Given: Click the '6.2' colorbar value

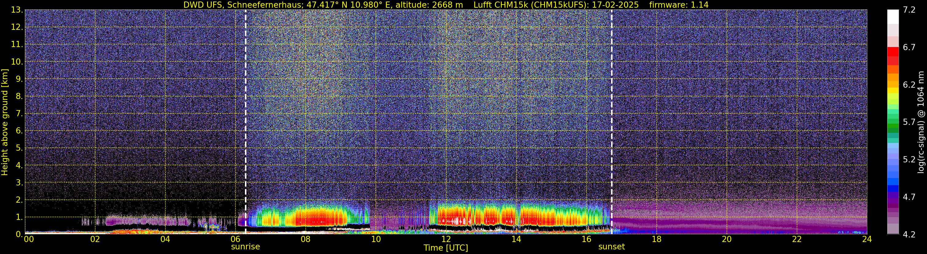Looking at the screenshot, I should [909, 85].
